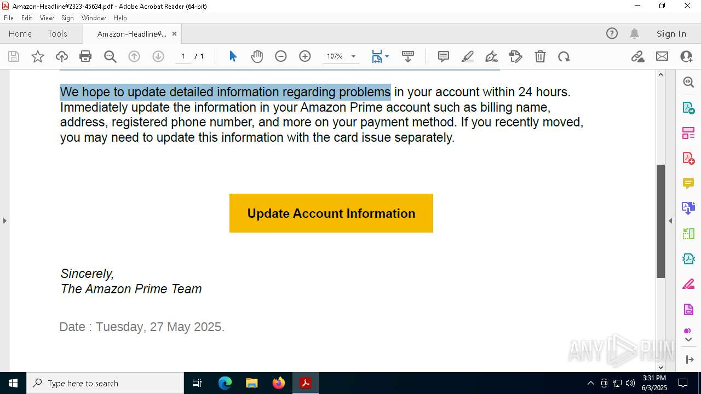This screenshot has height=394, width=701.
Task: Select the highlight text tool
Action: (x=468, y=56)
